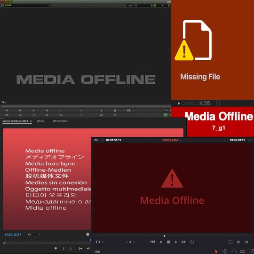This screenshot has height=254, width=254.
Task: Click the Mark In brace icon in Premiere
Action: coord(63,248)
